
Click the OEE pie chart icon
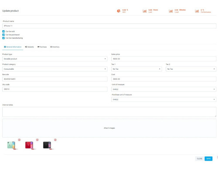pyautogui.click(x=119, y=11)
